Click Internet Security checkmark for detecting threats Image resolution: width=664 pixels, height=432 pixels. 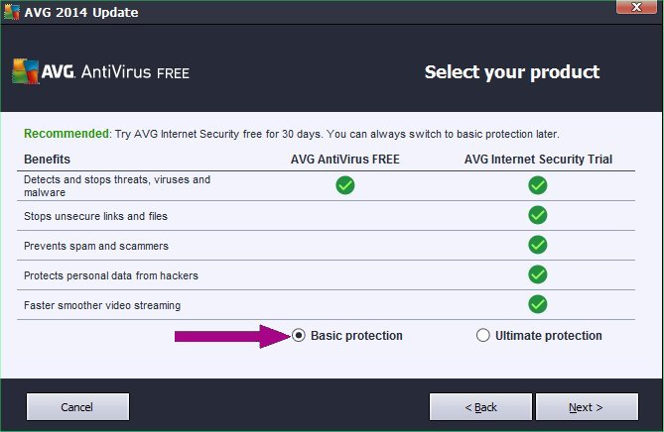[538, 185]
